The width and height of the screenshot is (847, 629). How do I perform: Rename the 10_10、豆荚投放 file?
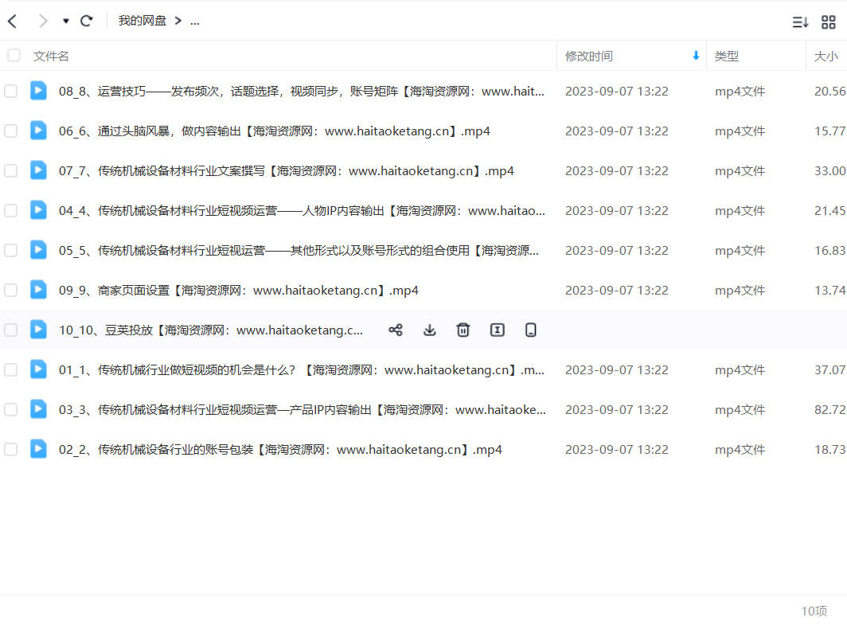497,330
